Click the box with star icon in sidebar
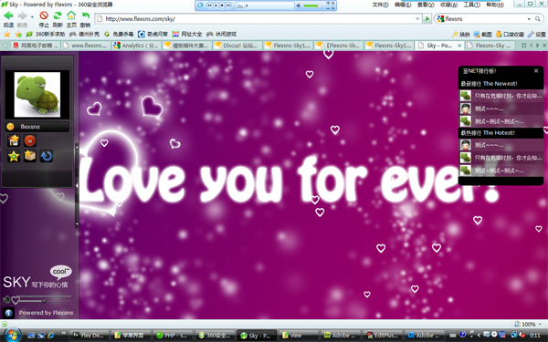Screen dimensions: 548x342 click(x=30, y=156)
